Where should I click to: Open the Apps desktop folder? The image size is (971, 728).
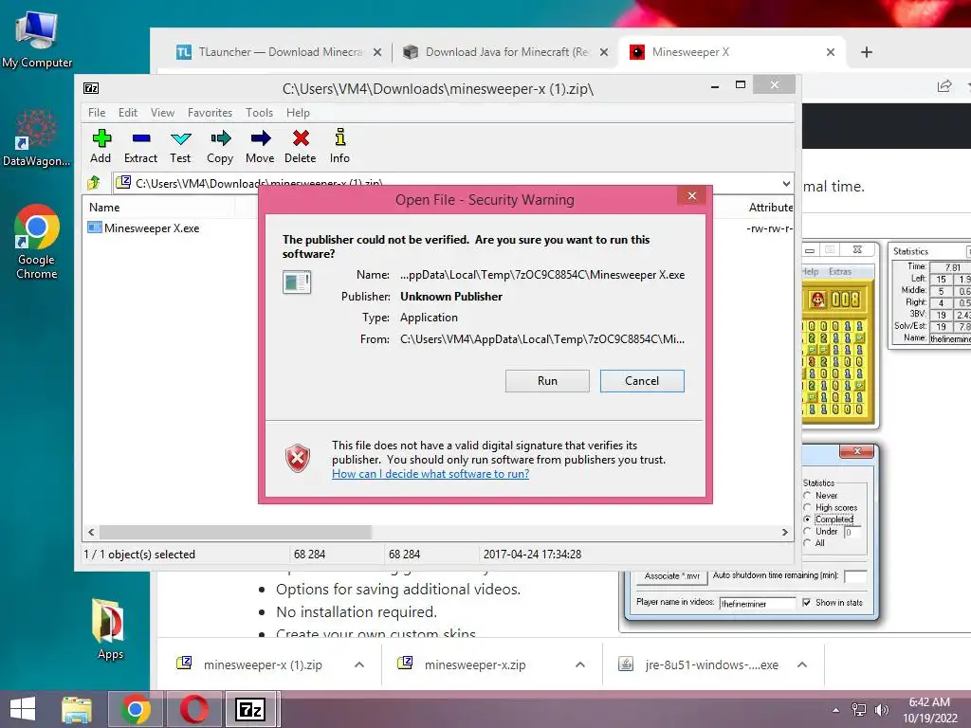110,629
